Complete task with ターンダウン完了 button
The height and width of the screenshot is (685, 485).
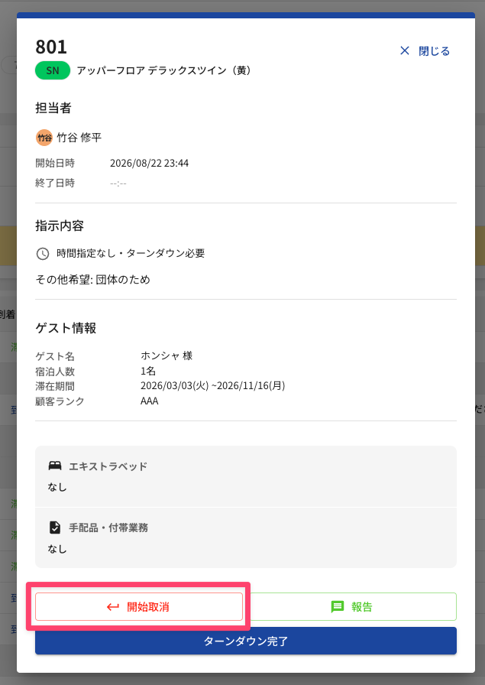coord(246,641)
